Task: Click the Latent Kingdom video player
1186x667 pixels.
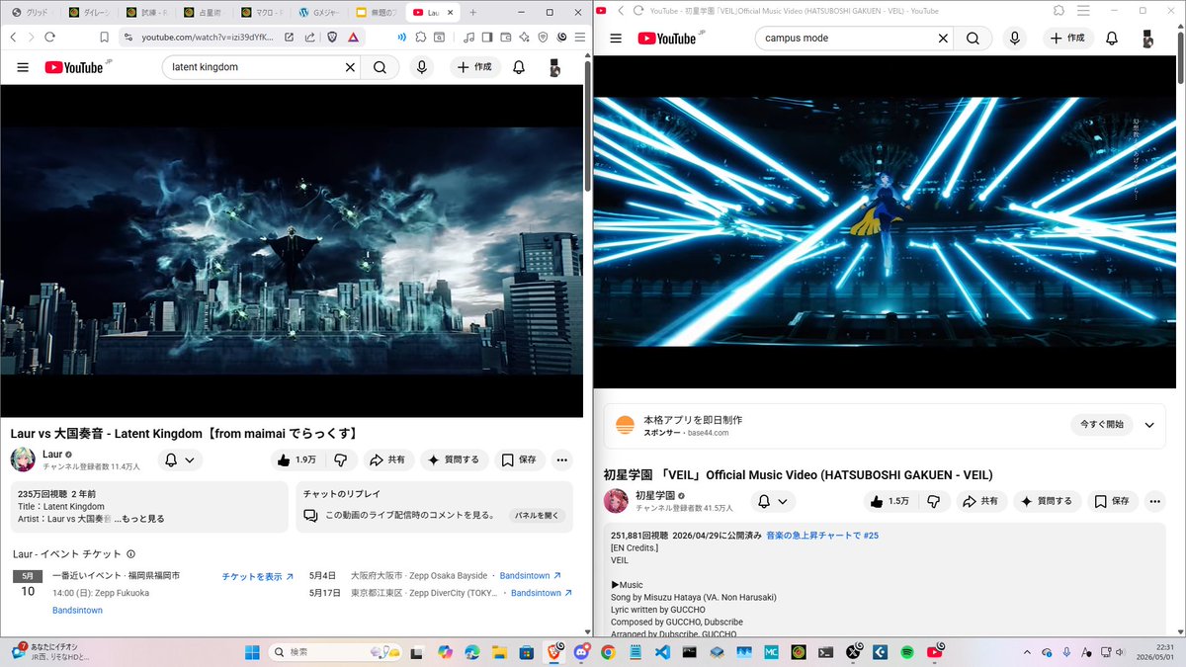Action: [x=292, y=251]
